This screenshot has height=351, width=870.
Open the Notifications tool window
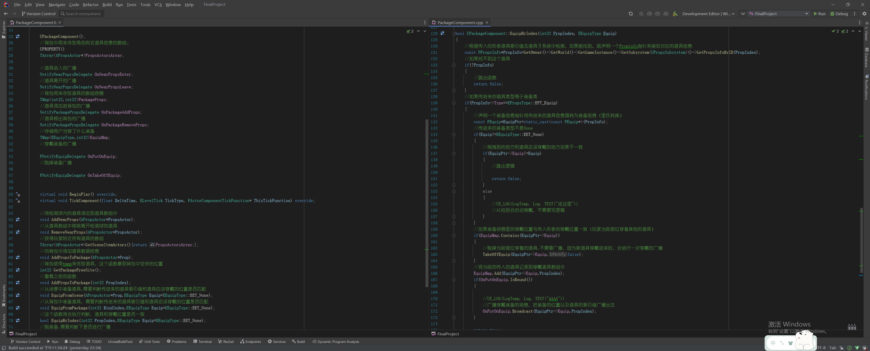pos(866,87)
